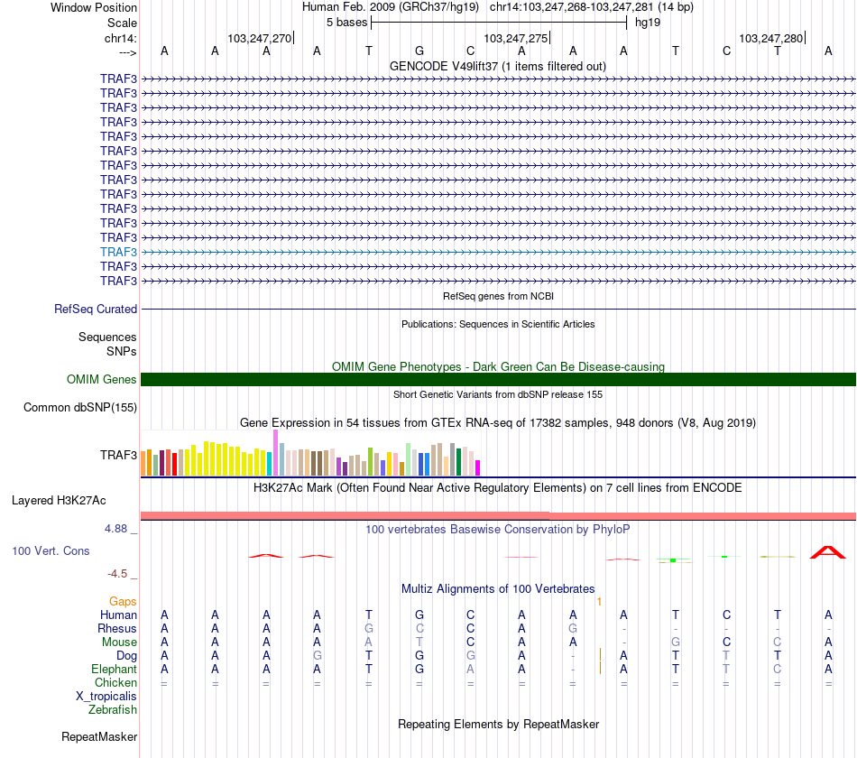Click the 'Layered H3K27Ac' track label

click(x=59, y=501)
